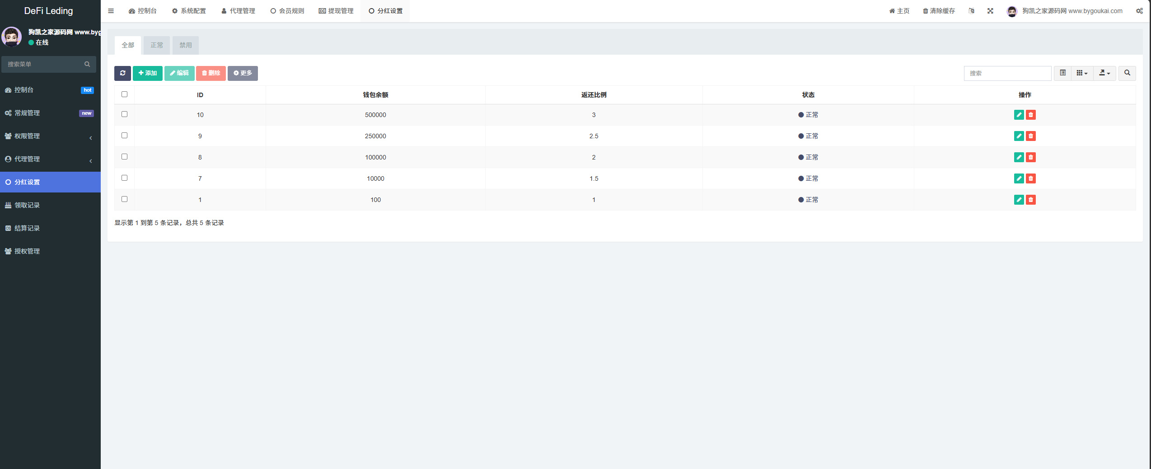Select the 分红设置 top navigation tab
Image resolution: width=1151 pixels, height=469 pixels.
(385, 11)
